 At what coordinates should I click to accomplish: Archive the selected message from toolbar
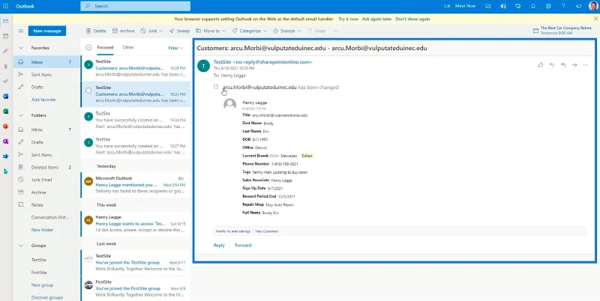tap(123, 31)
